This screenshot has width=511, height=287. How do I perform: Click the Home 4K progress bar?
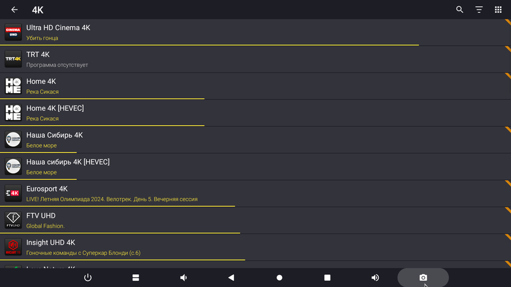[102, 99]
